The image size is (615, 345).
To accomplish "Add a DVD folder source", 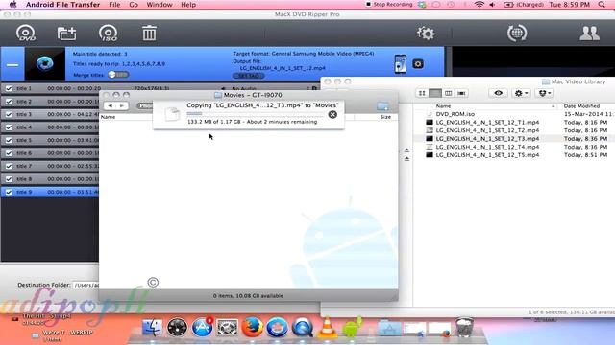I will [66, 34].
